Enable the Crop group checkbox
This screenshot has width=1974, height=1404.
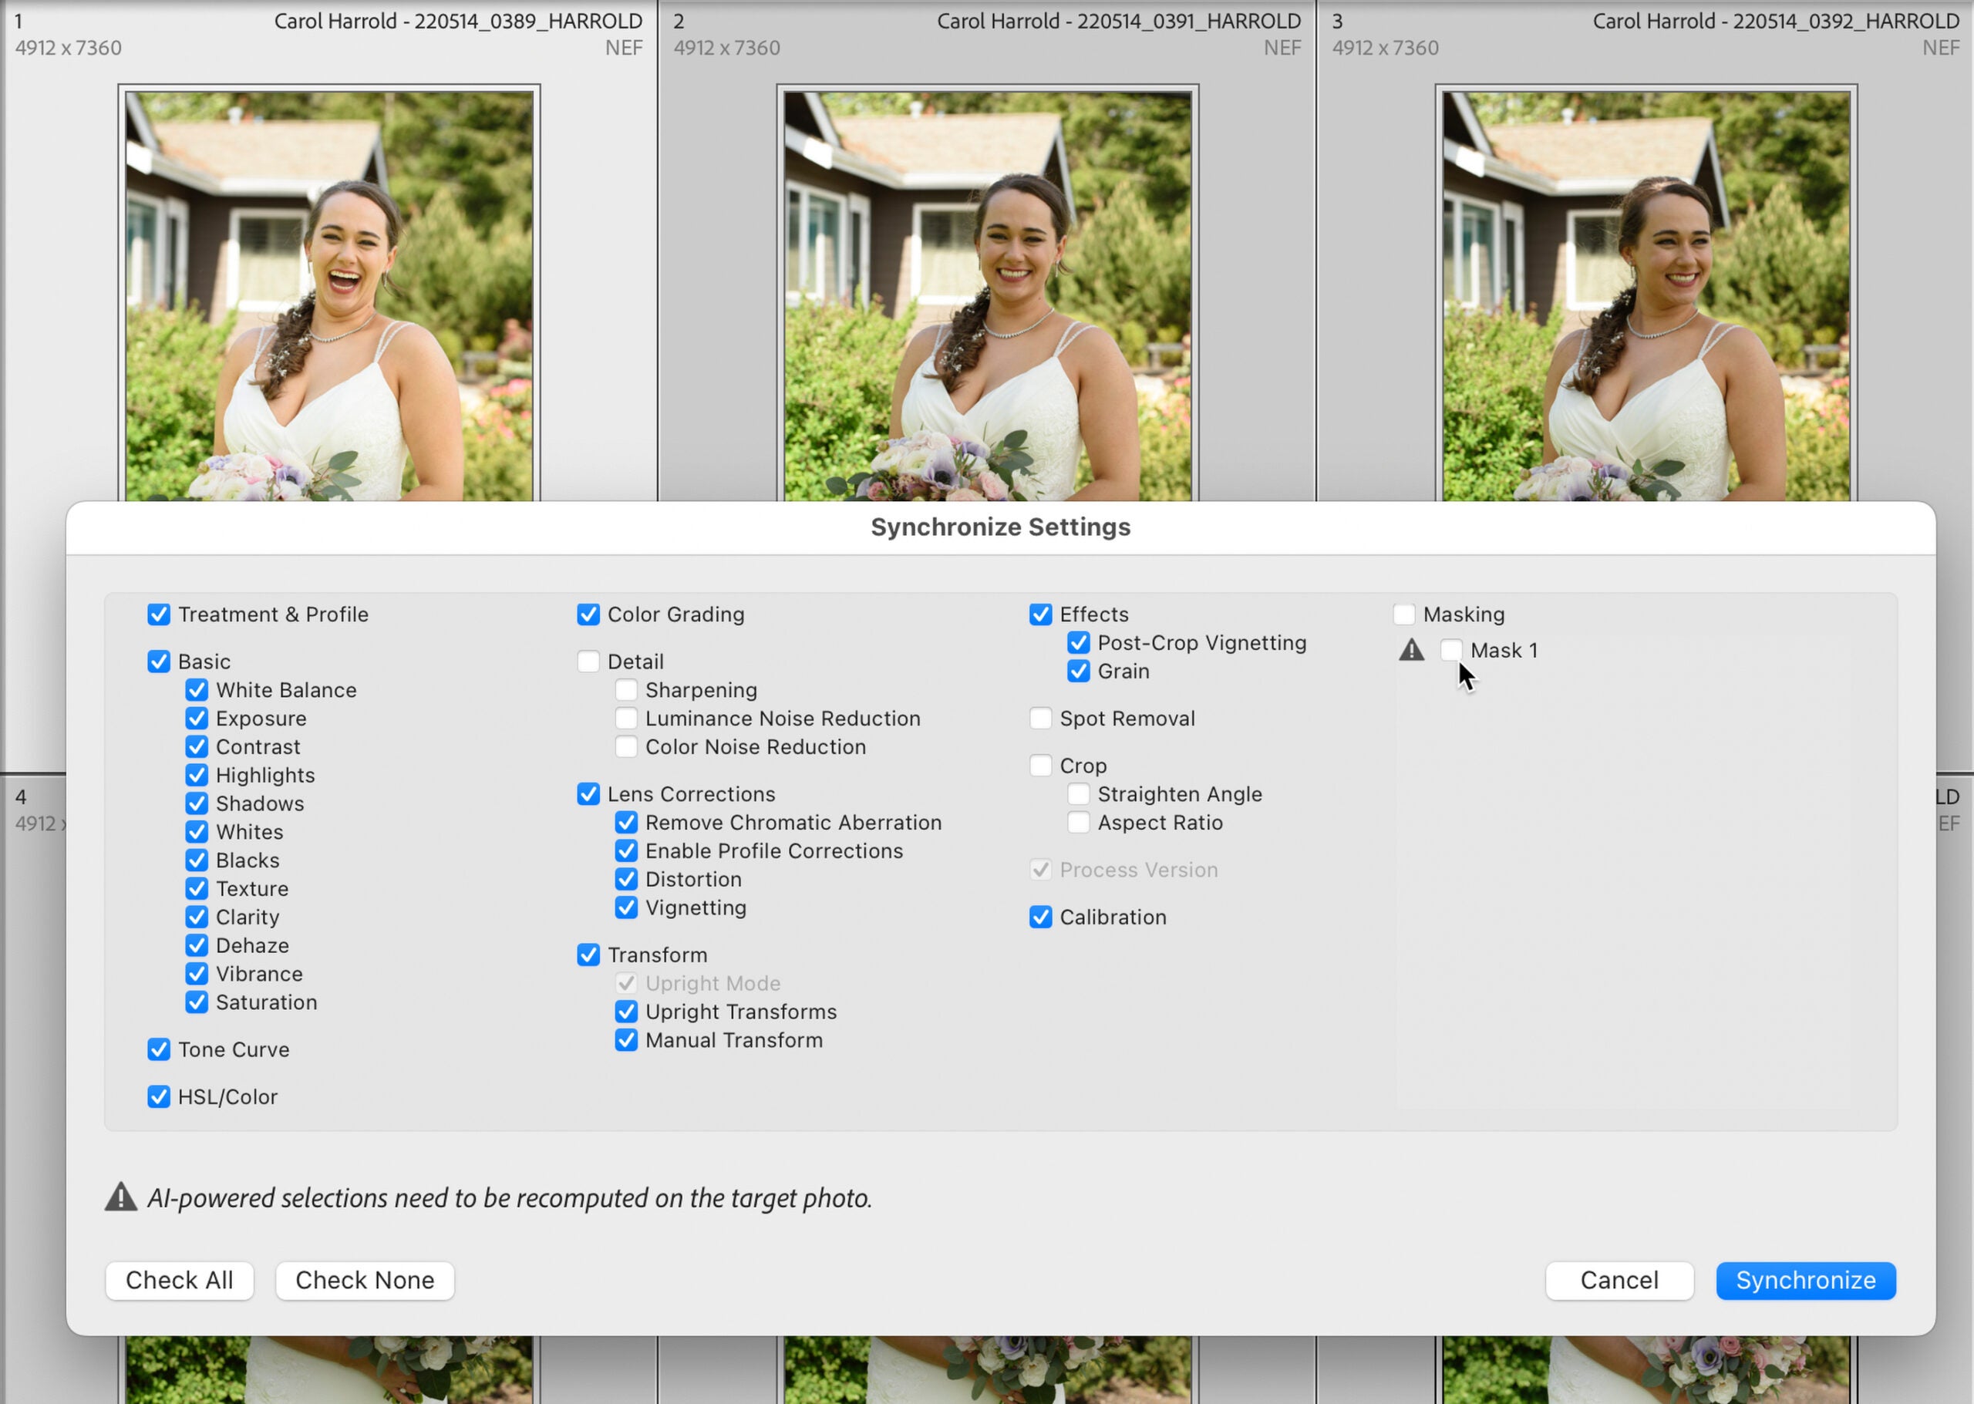click(x=1041, y=766)
